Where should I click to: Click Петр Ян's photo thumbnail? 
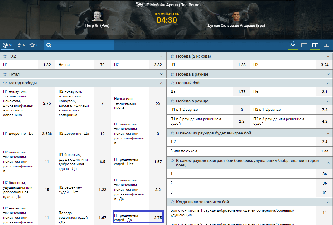pyautogui.click(x=97, y=16)
